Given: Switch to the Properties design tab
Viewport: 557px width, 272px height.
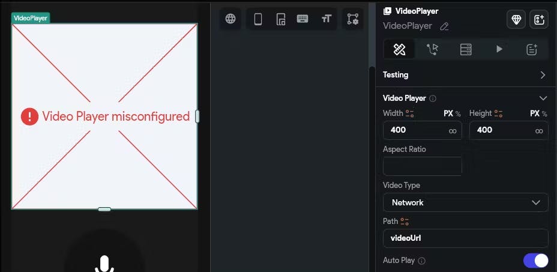Looking at the screenshot, I should (x=400, y=49).
